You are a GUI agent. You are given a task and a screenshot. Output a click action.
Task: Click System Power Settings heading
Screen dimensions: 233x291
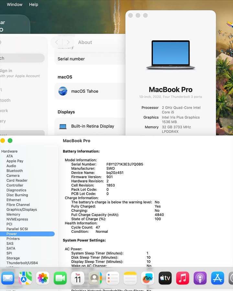pyautogui.click(x=84, y=240)
